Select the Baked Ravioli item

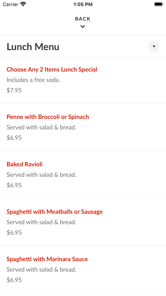25,164
